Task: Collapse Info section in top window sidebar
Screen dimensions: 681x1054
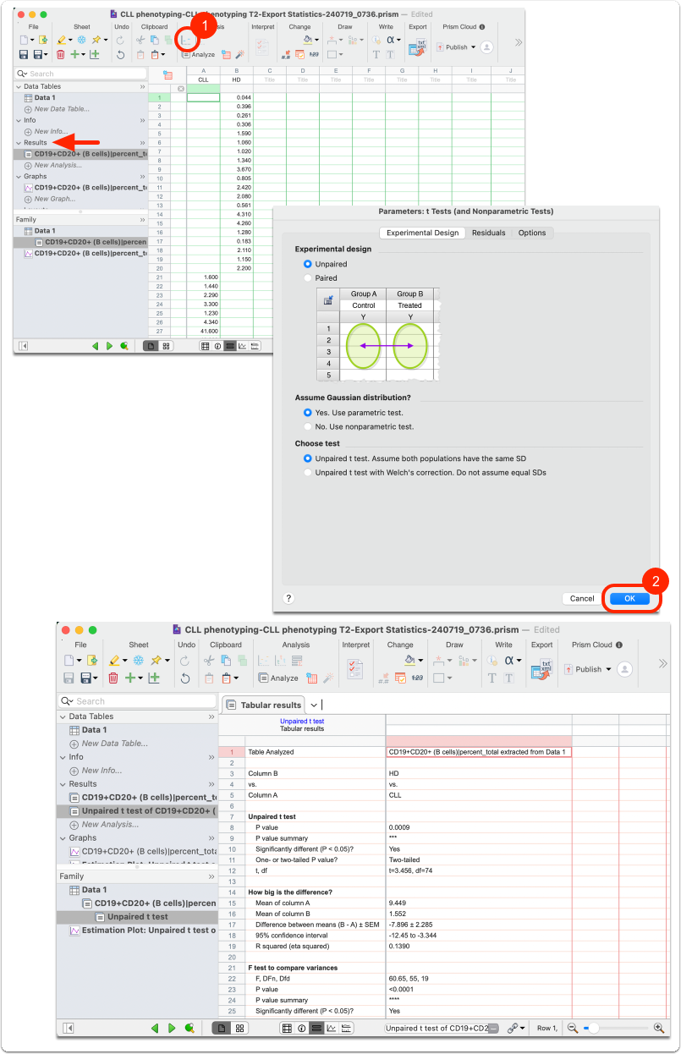Action: pos(19,120)
